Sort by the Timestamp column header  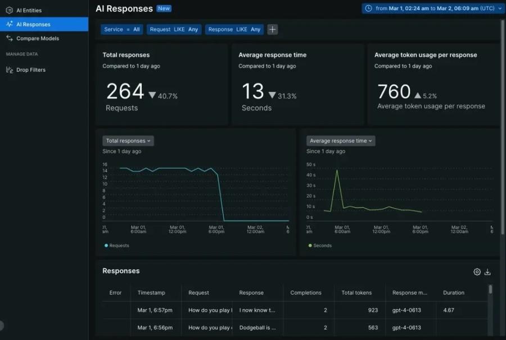coord(151,293)
